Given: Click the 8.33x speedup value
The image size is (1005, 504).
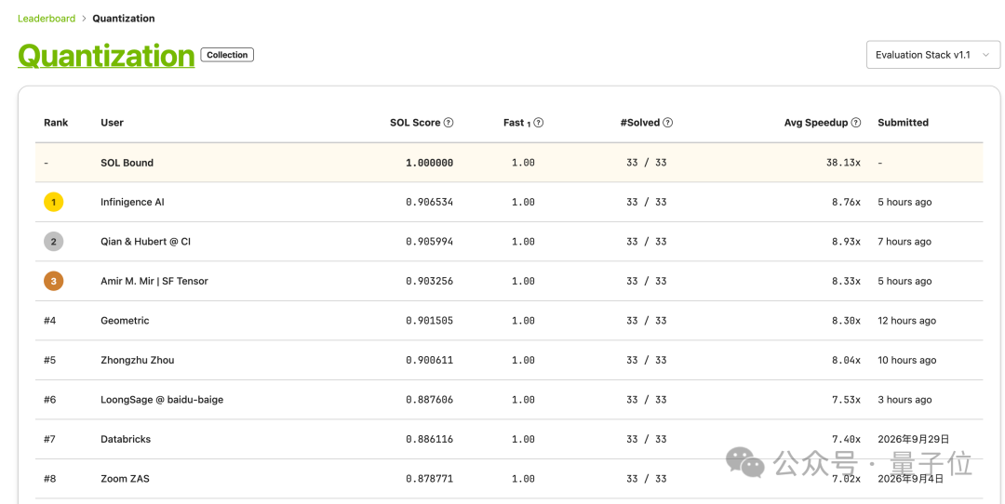Looking at the screenshot, I should pyautogui.click(x=846, y=281).
